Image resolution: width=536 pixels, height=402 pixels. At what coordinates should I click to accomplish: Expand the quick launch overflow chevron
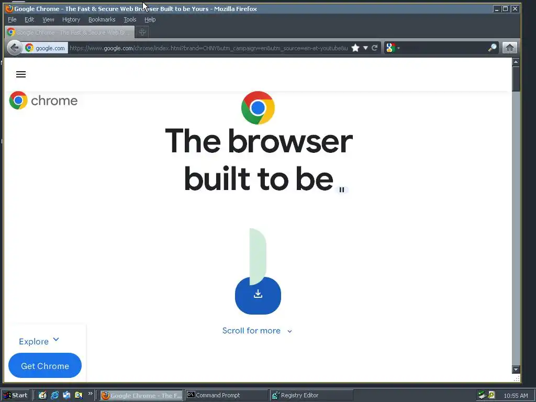click(x=90, y=394)
